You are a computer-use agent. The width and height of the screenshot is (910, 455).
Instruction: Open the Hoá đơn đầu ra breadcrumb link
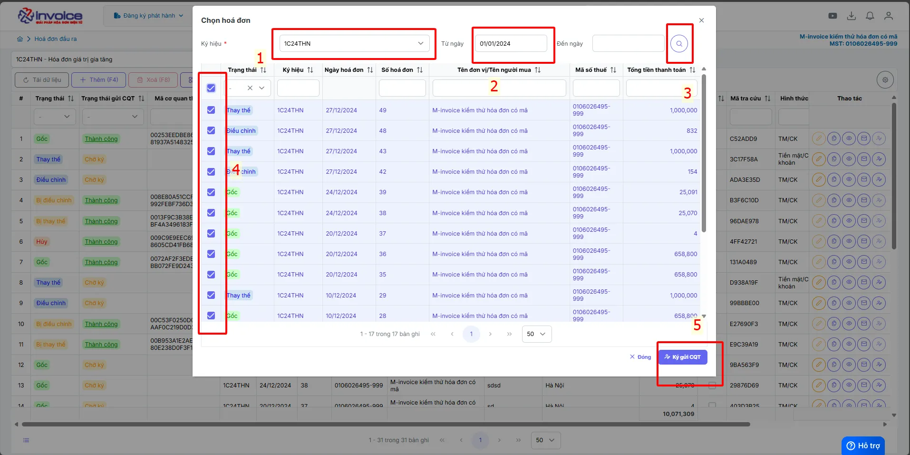point(55,39)
